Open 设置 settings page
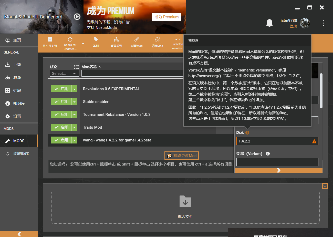Screen dimensions: 333x237 [x=19, y=116]
